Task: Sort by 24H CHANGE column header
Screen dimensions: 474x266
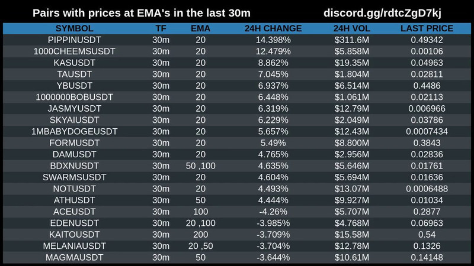Action: click(x=273, y=28)
